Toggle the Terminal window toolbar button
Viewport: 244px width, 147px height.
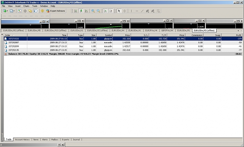click(36, 11)
